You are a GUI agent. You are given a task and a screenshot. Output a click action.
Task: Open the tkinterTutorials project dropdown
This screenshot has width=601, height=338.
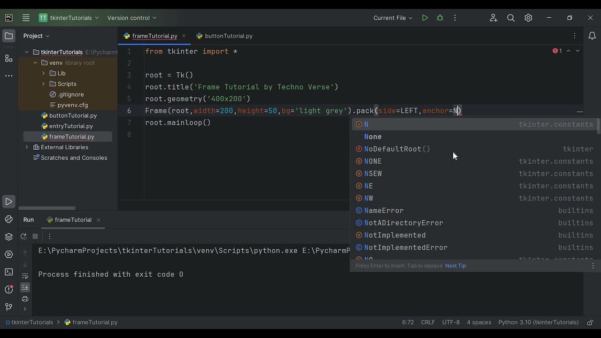(x=69, y=18)
